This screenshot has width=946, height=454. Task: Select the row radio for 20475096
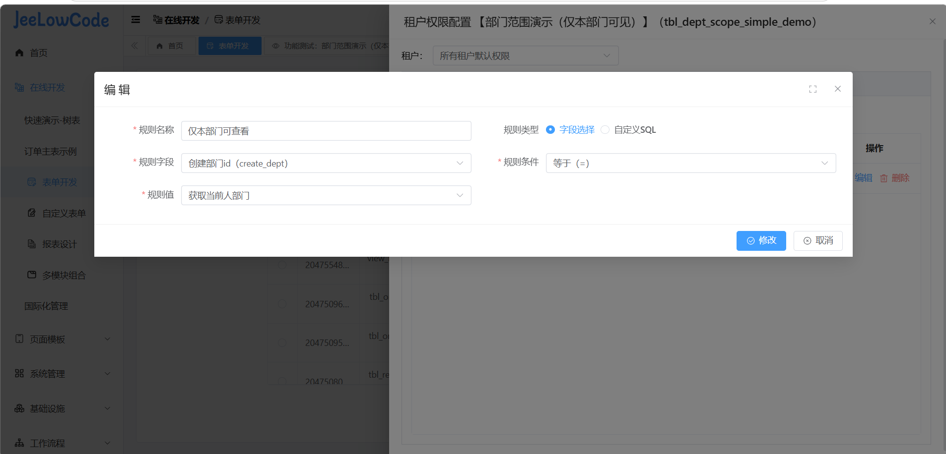click(282, 304)
